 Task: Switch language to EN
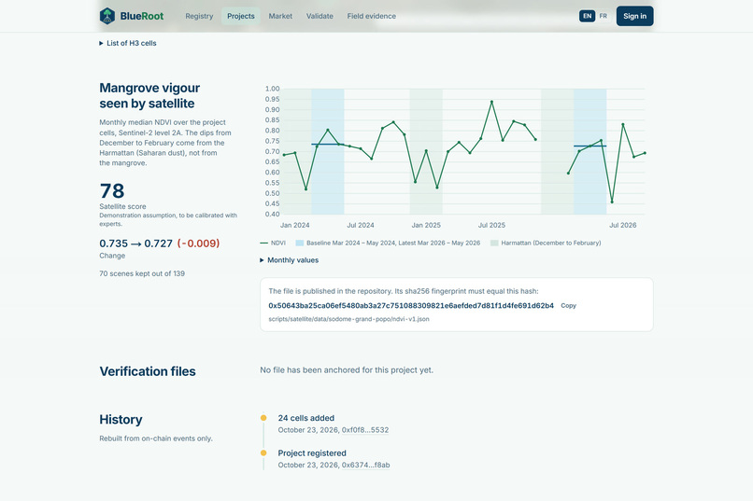pos(587,16)
